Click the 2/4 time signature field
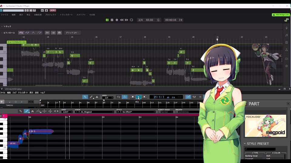The width and height of the screenshot is (291, 163). (x=140, y=20)
